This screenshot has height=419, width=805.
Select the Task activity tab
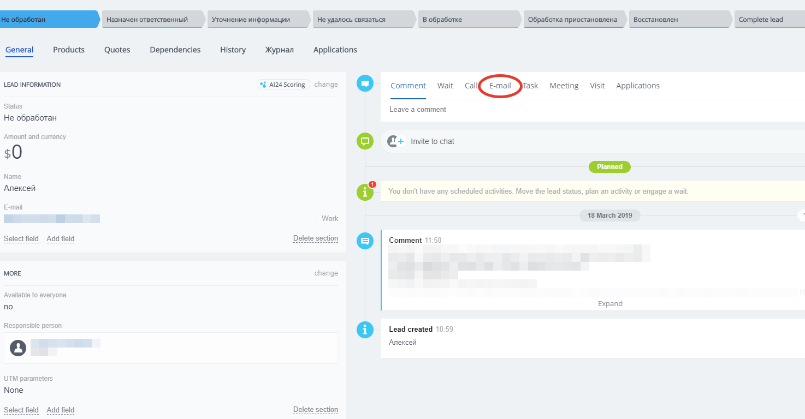[x=530, y=86]
